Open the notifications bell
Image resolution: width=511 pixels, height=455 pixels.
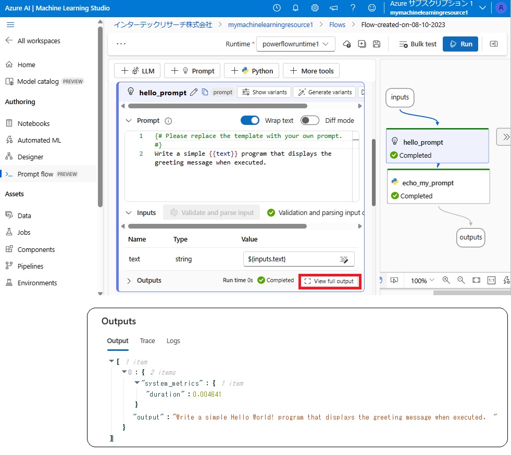(x=295, y=8)
